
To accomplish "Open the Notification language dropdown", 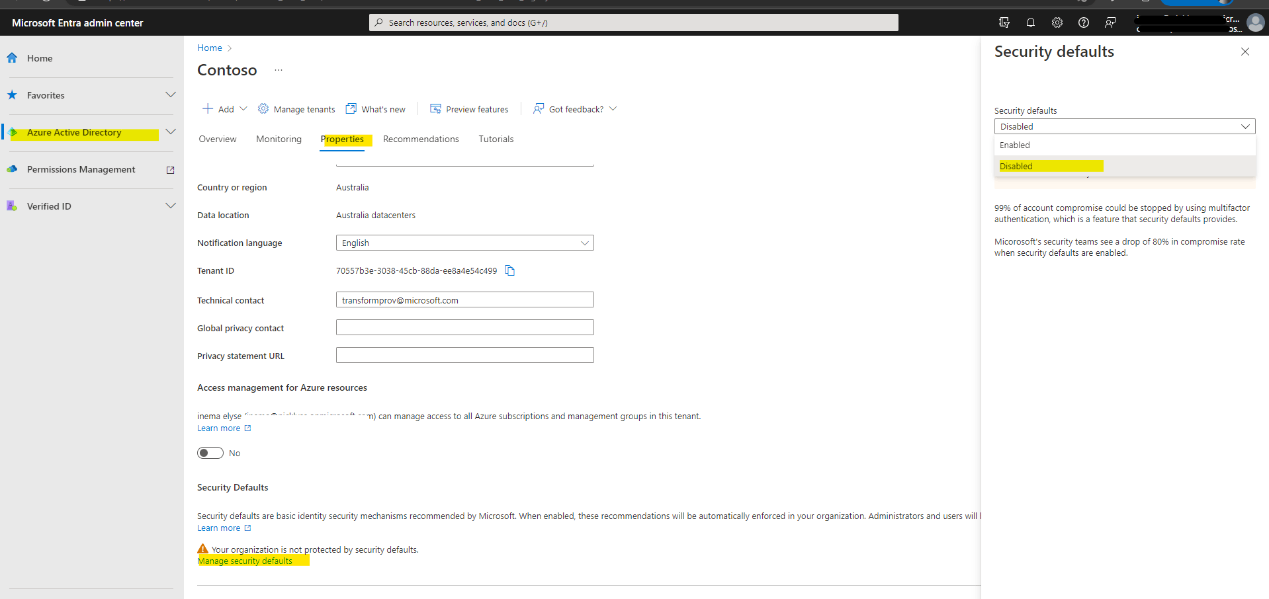I will [x=465, y=243].
